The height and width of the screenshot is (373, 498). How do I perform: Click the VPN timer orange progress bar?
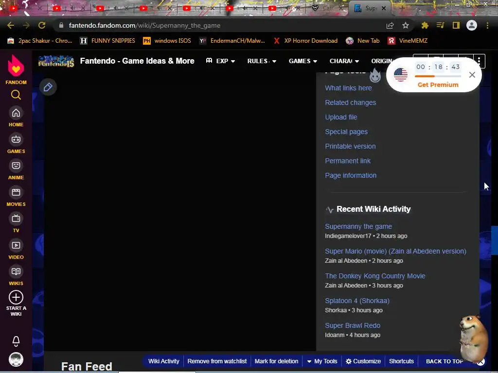point(438,76)
